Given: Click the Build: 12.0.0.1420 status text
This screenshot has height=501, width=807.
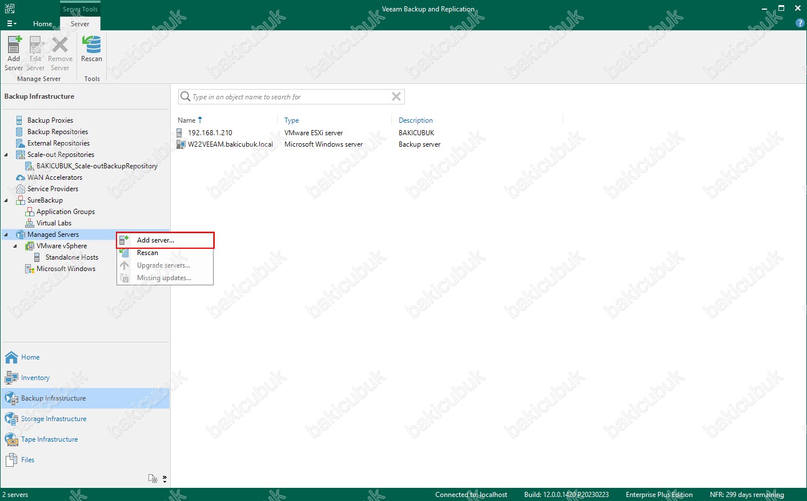Looking at the screenshot, I should tap(567, 495).
